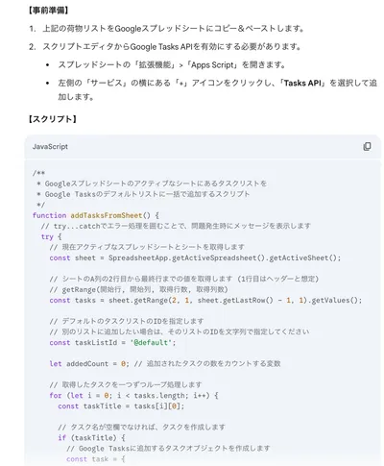This screenshot has width=384, height=466.
Task: Click the const task = { line
Action: 96,459
